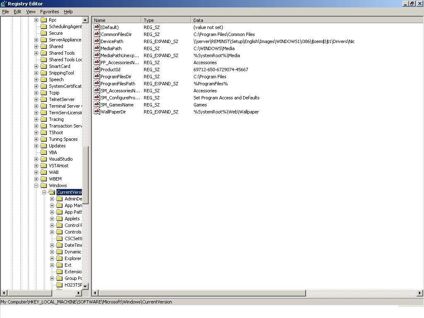Select the Tuning Spaces key
This screenshot has width=424, height=318.
pyautogui.click(x=63, y=139)
